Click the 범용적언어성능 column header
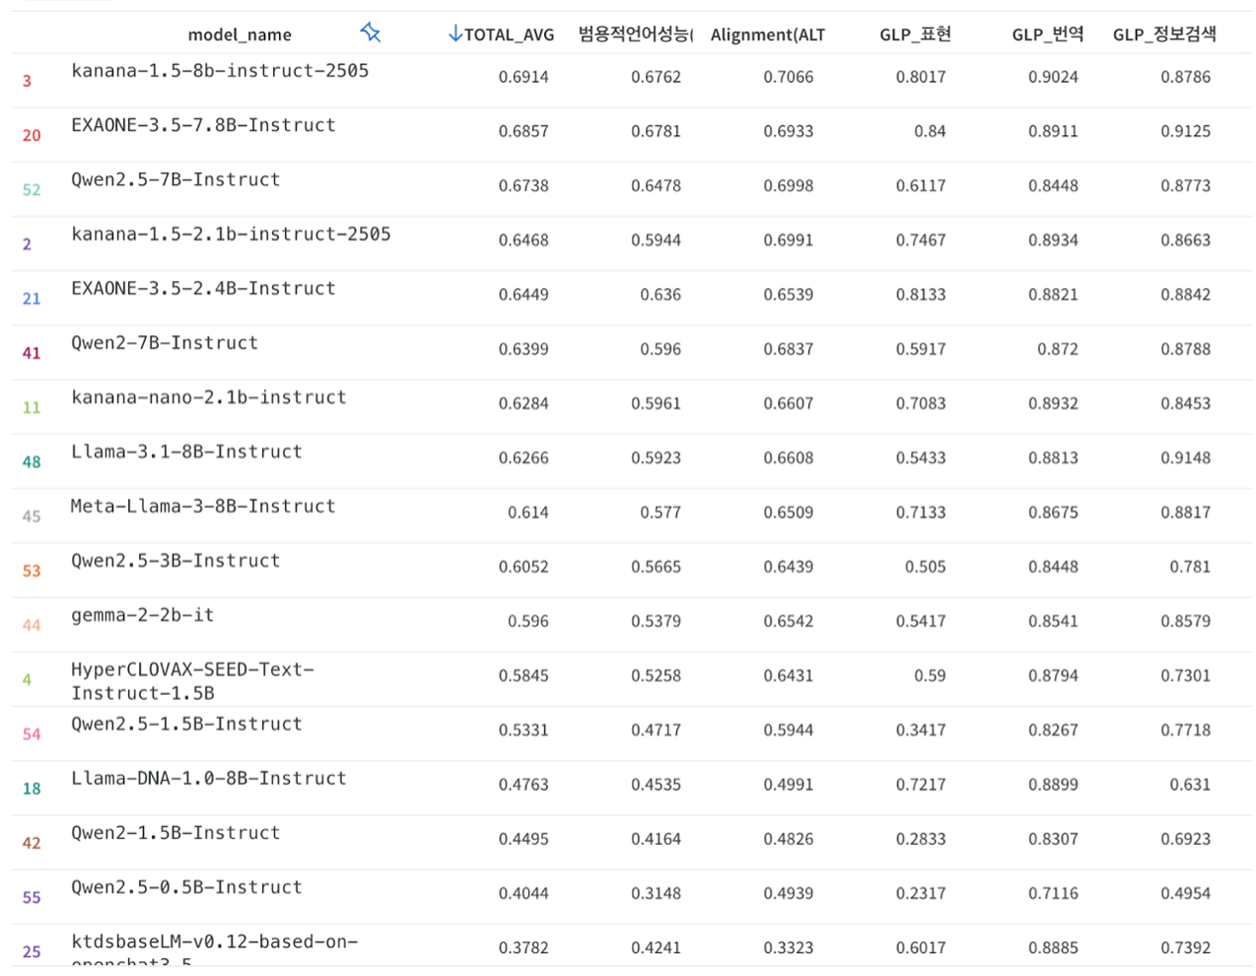The image size is (1256, 976). [x=636, y=35]
